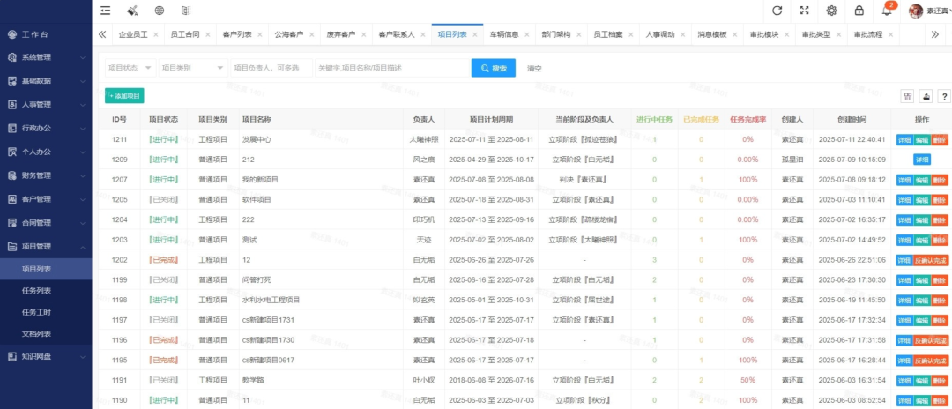952x409 pixels.
Task: Close the 员工合同 tab with its X
Action: point(208,34)
